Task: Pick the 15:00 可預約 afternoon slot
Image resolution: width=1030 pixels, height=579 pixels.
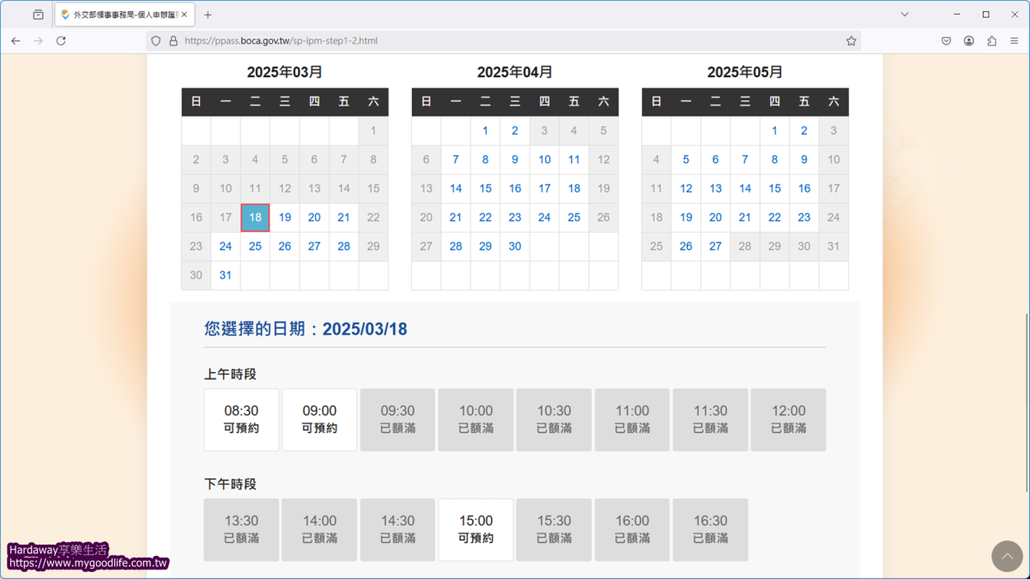Action: pyautogui.click(x=476, y=529)
